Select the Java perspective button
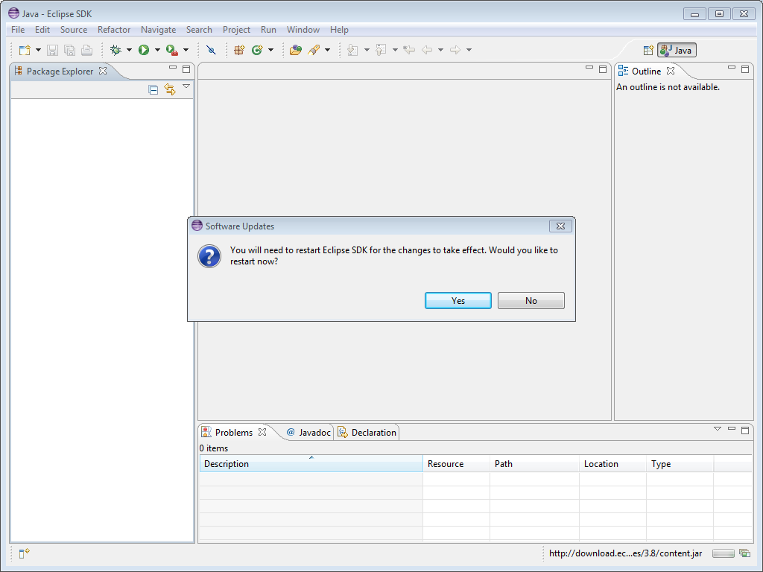 pos(677,50)
